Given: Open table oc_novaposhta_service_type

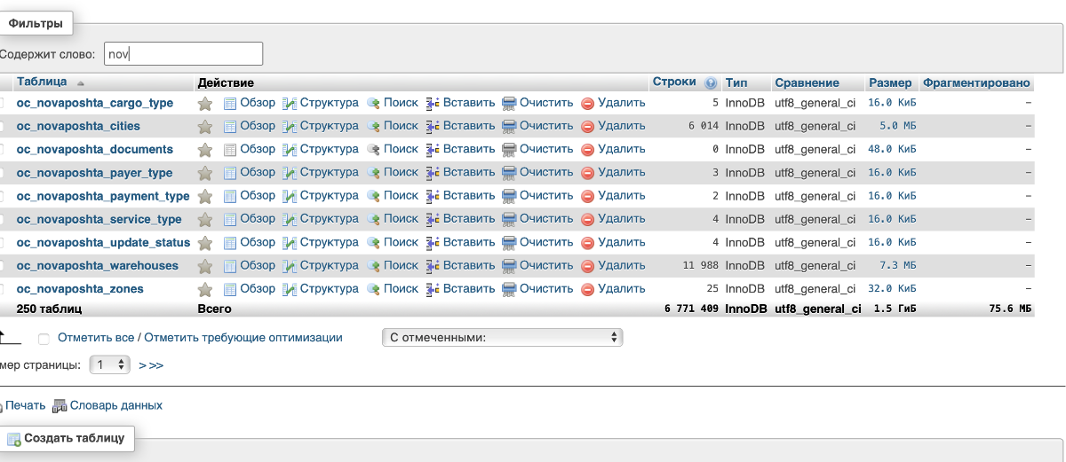Looking at the screenshot, I should [x=99, y=219].
